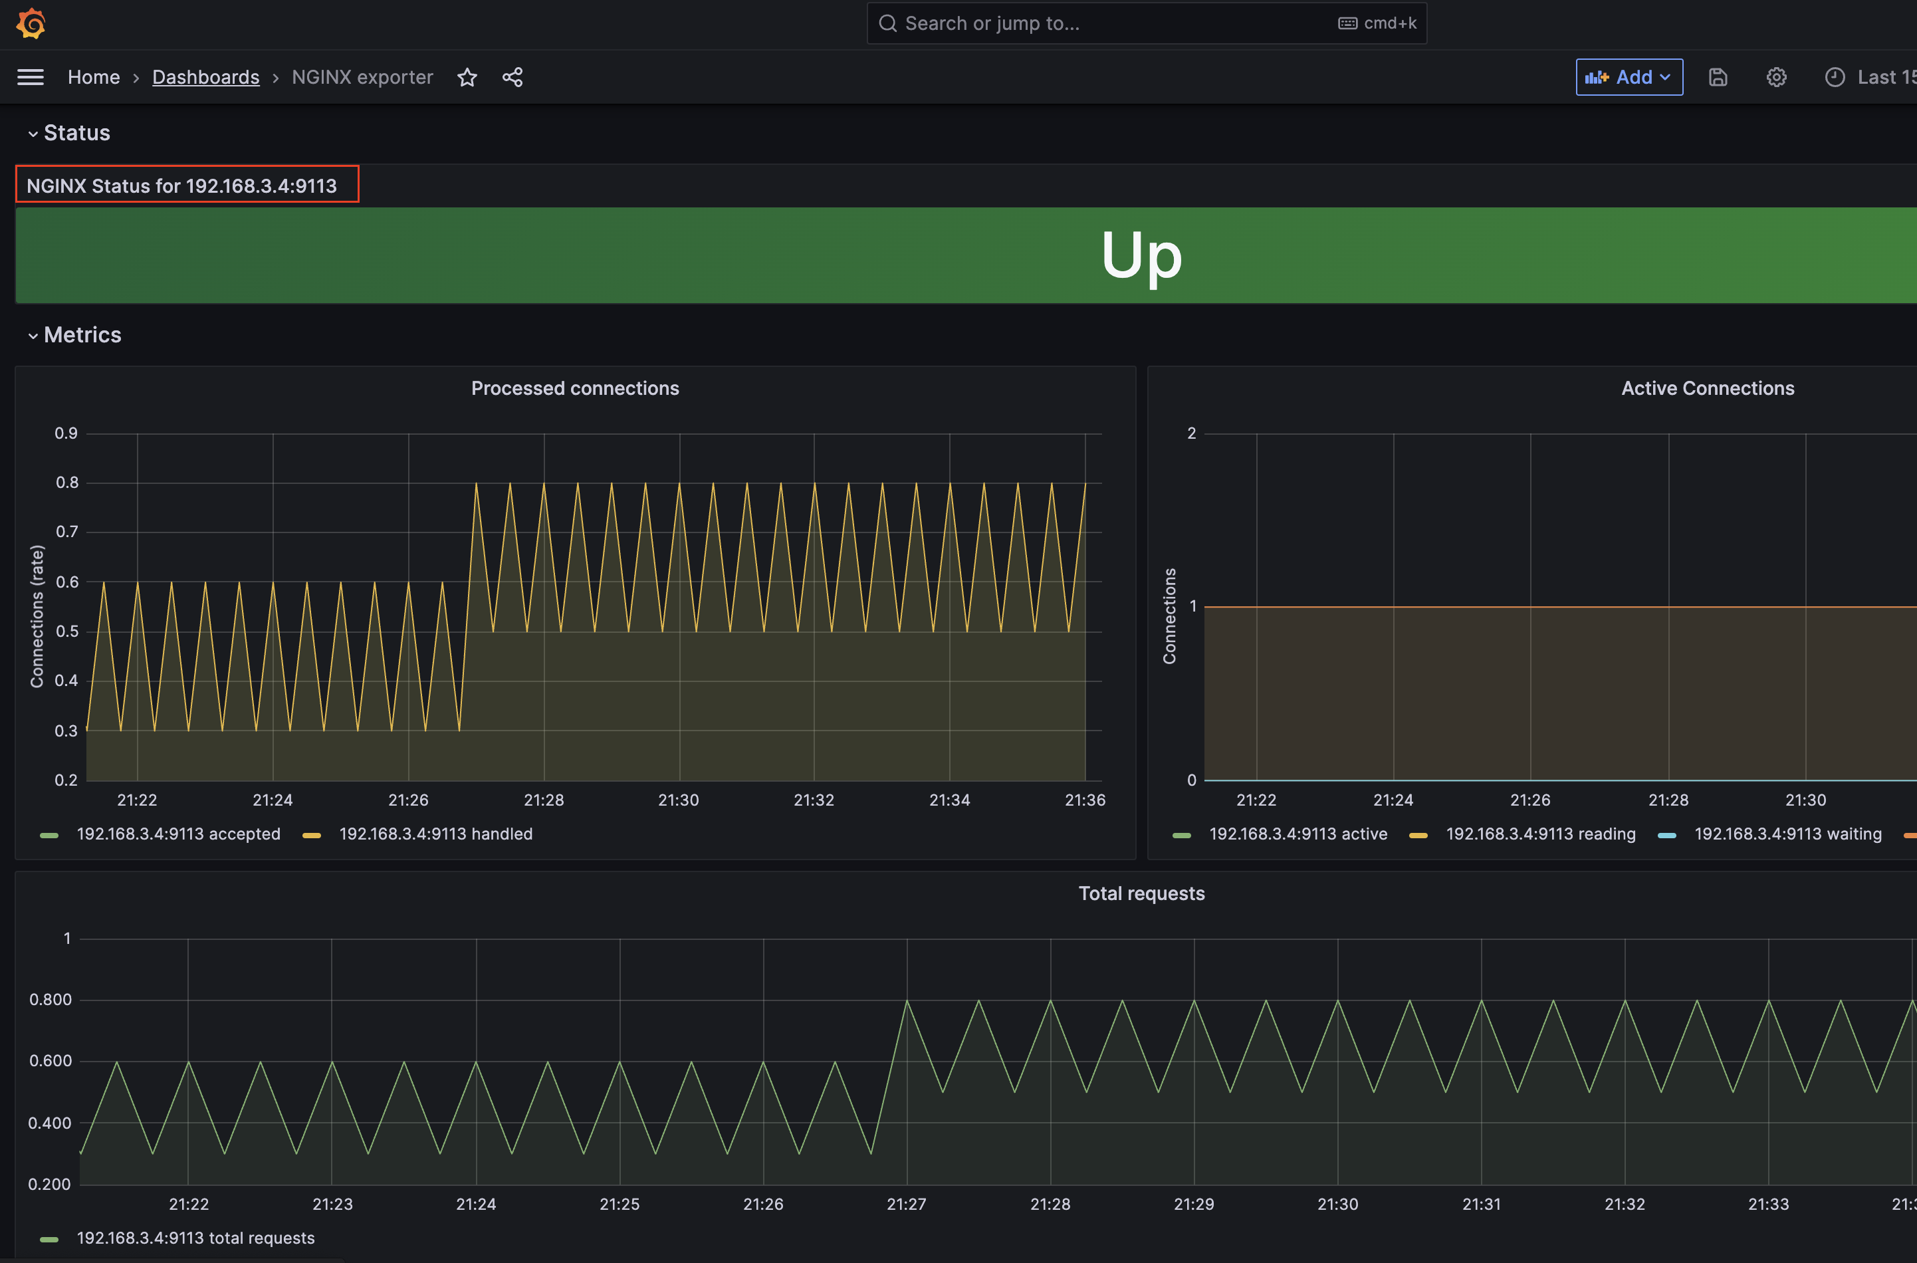The width and height of the screenshot is (1917, 1263).
Task: Open the hamburger navigation menu
Action: (x=31, y=77)
